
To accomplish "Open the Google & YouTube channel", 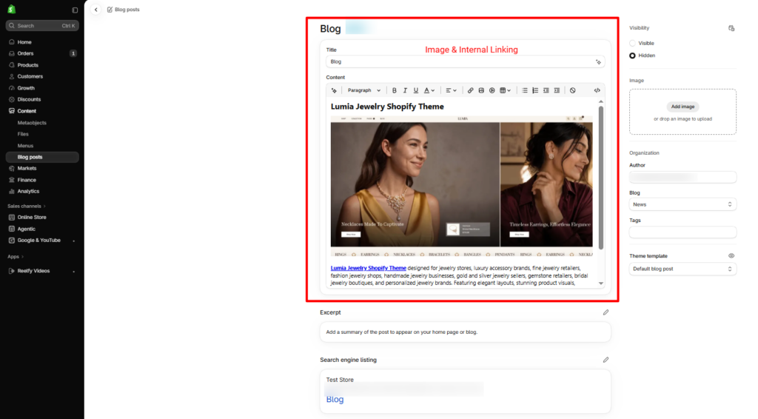I will click(x=42, y=240).
